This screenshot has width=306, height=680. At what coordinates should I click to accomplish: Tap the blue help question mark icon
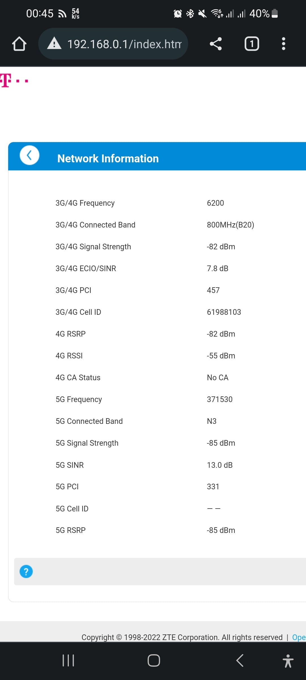pyautogui.click(x=26, y=571)
